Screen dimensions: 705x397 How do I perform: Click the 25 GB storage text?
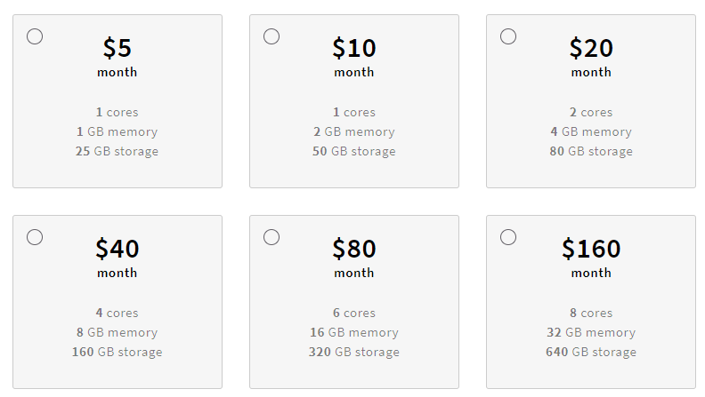click(x=117, y=152)
